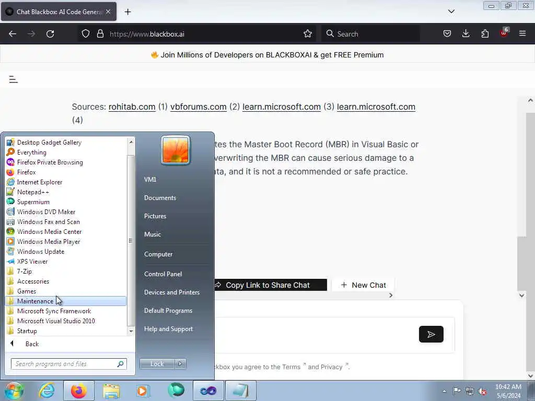Open Firefox Private Browsing entry
This screenshot has width=535, height=401.
50,162
